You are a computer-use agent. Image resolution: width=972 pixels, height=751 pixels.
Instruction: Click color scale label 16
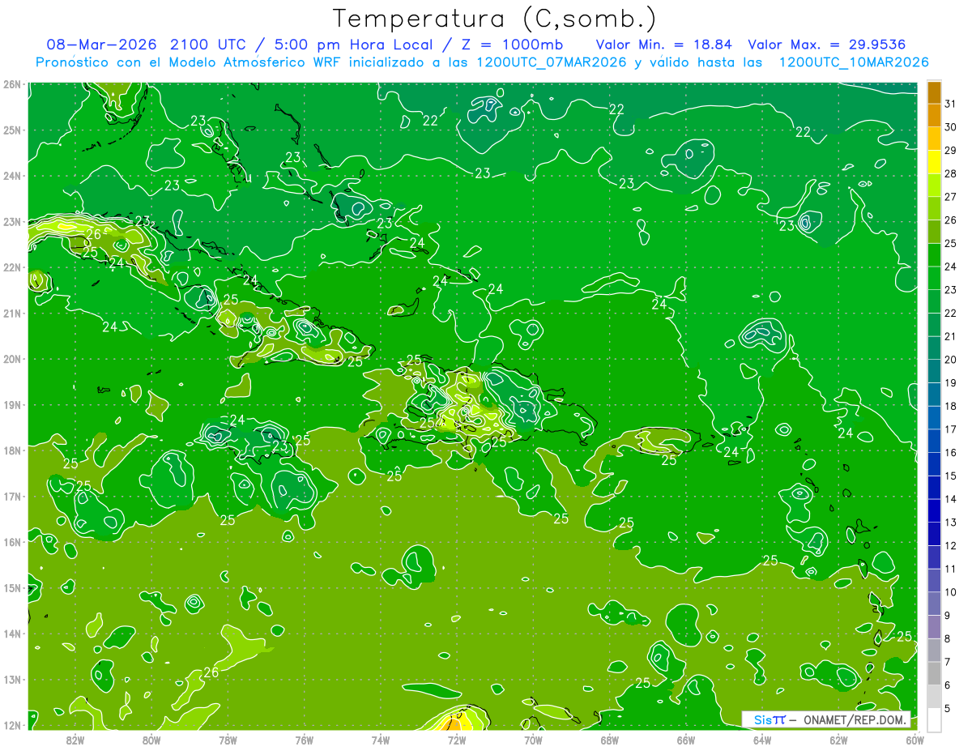(951, 453)
